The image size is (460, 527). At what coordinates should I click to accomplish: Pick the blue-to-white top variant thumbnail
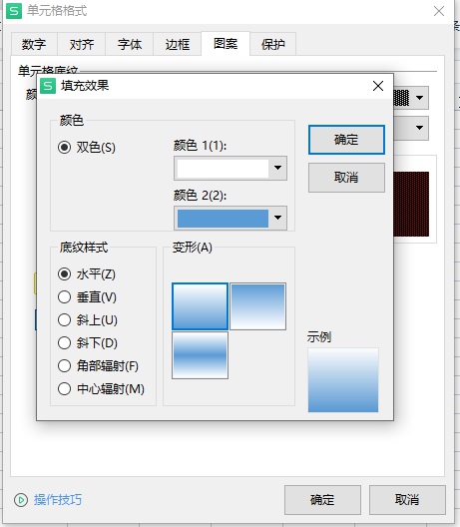point(257,306)
